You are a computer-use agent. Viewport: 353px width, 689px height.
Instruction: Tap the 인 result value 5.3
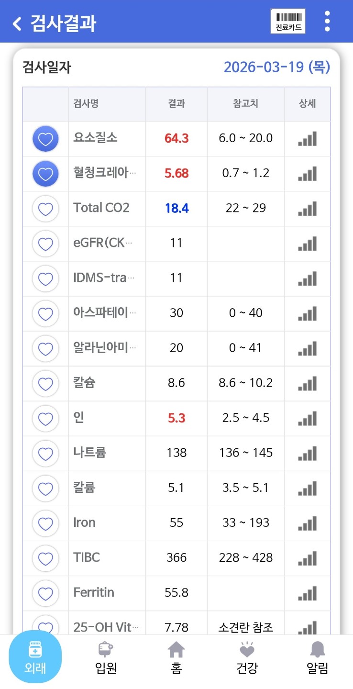(x=176, y=418)
